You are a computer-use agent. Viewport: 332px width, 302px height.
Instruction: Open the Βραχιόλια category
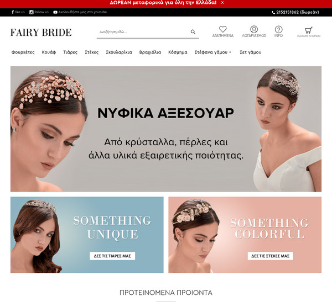[x=150, y=52]
